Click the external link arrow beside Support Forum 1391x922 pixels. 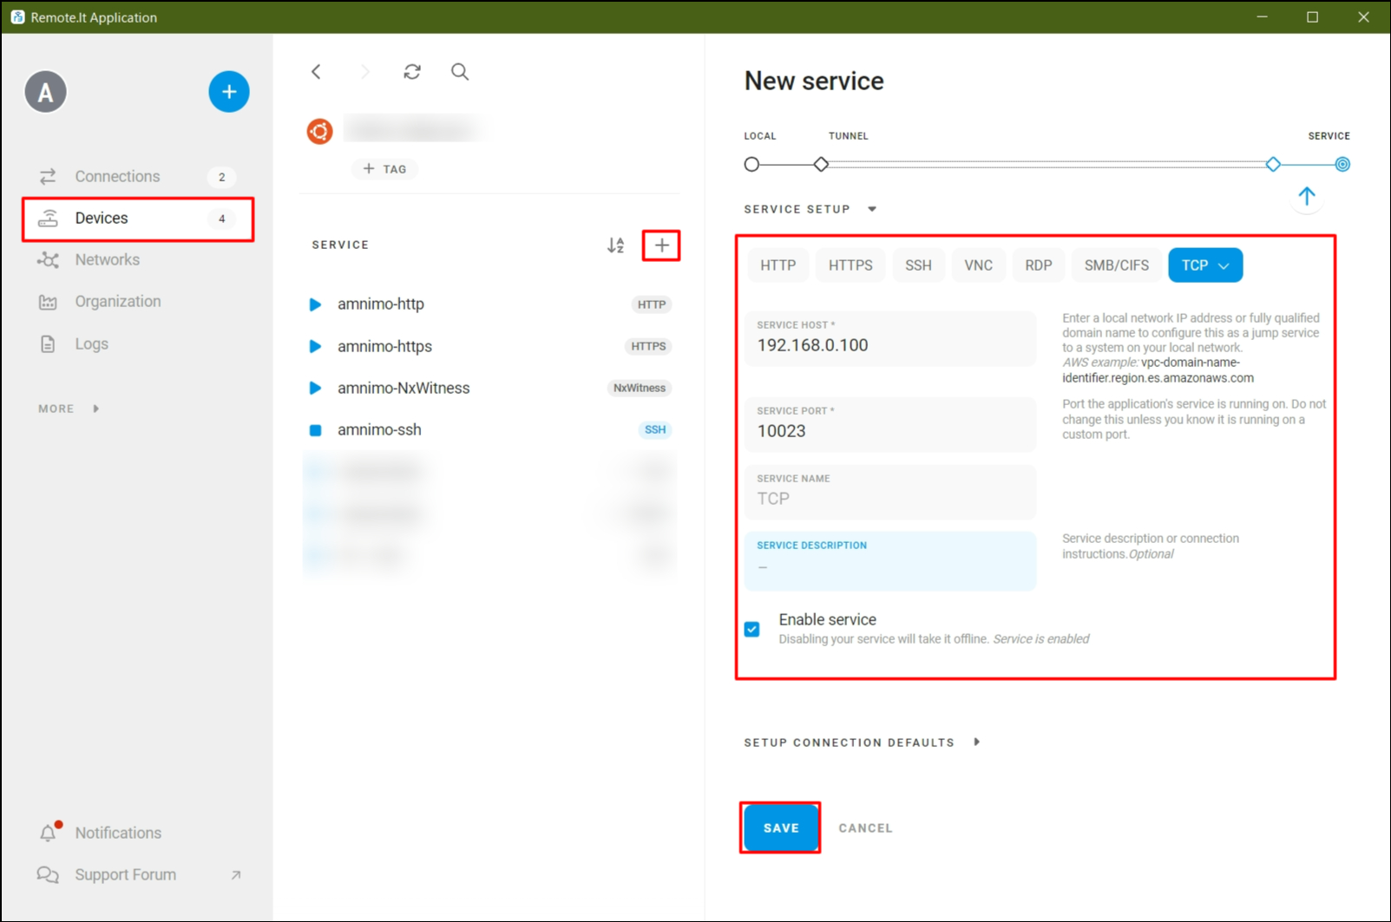[236, 875]
